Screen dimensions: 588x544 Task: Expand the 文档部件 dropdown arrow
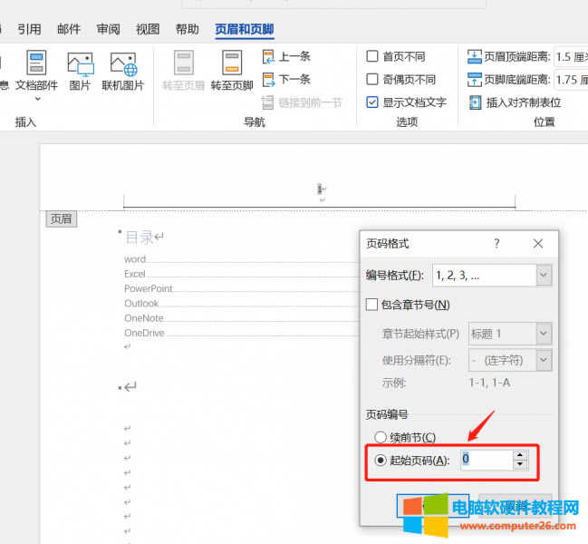click(36, 100)
